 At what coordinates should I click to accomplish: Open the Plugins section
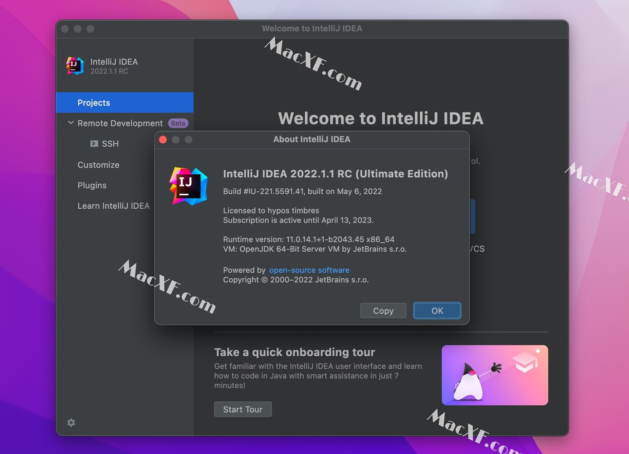pyautogui.click(x=92, y=185)
